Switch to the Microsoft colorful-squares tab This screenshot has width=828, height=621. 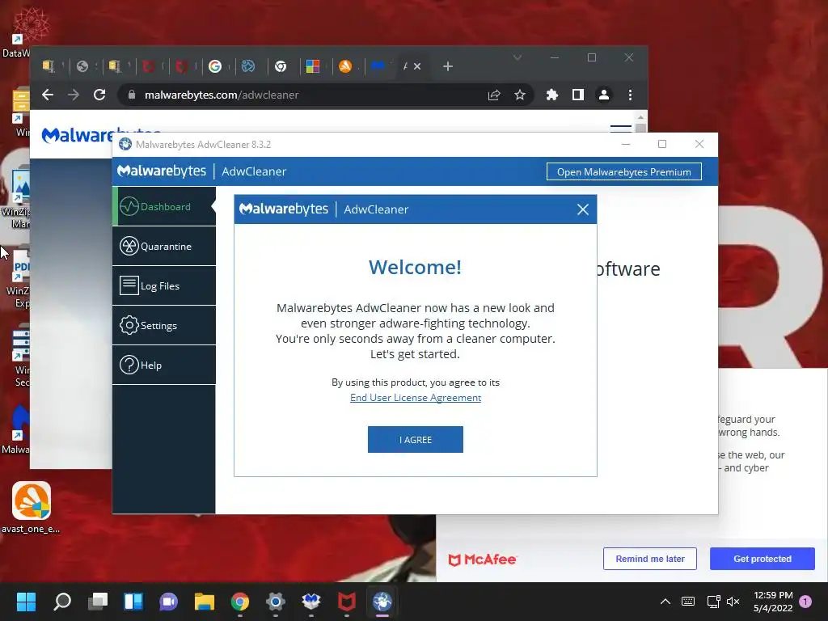[x=313, y=66]
